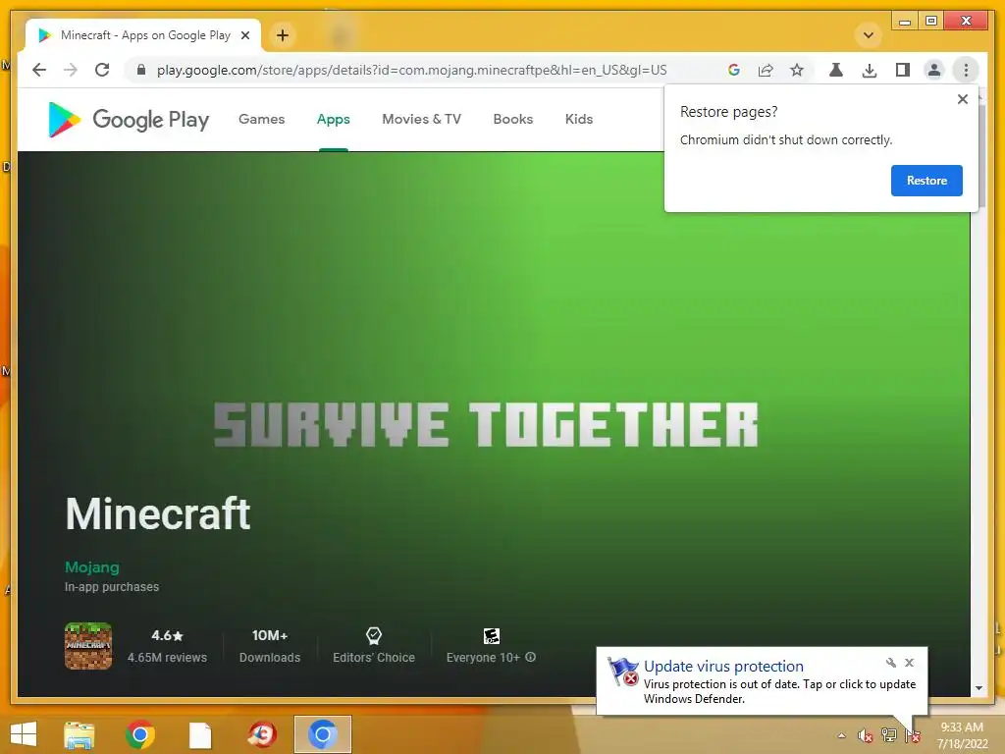Toggle the browser side panel

point(903,70)
